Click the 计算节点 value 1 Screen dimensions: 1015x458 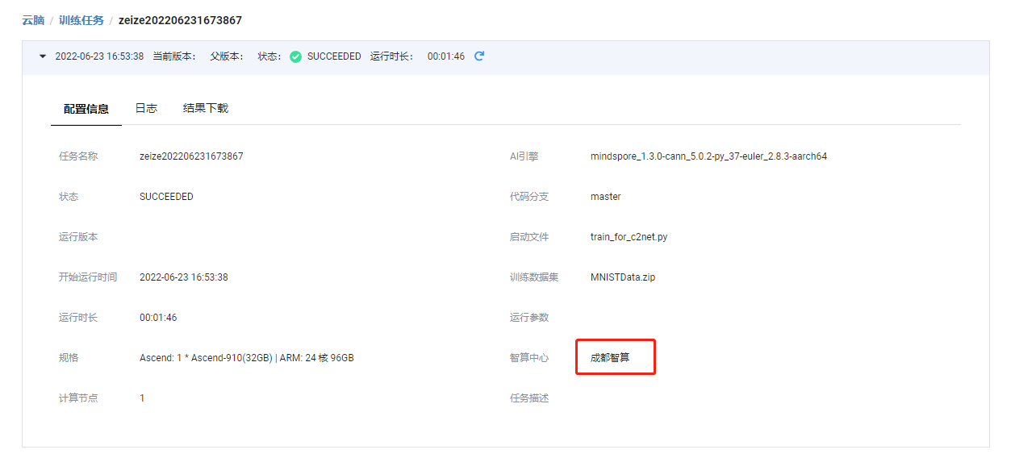[x=143, y=398]
